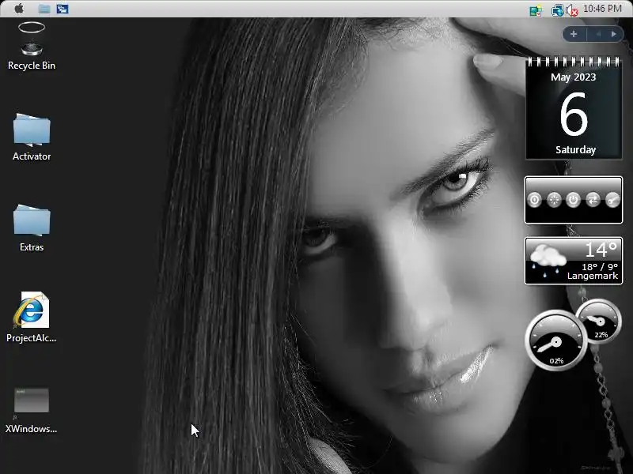Open the Recycle Bin
The image size is (633, 474).
coord(32,46)
